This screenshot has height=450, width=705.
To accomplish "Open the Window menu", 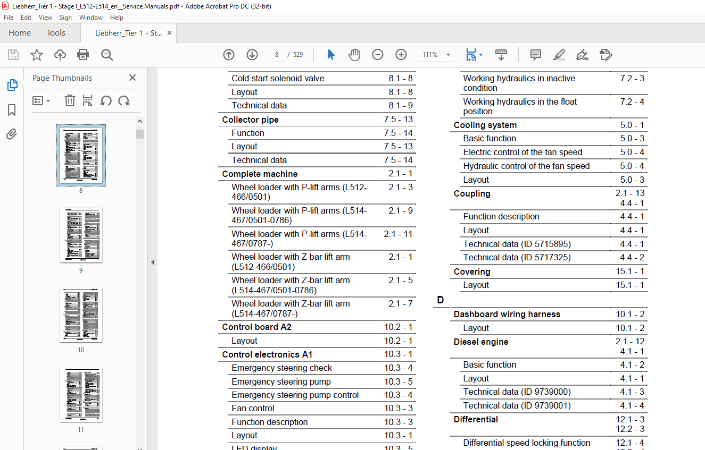I will point(91,18).
